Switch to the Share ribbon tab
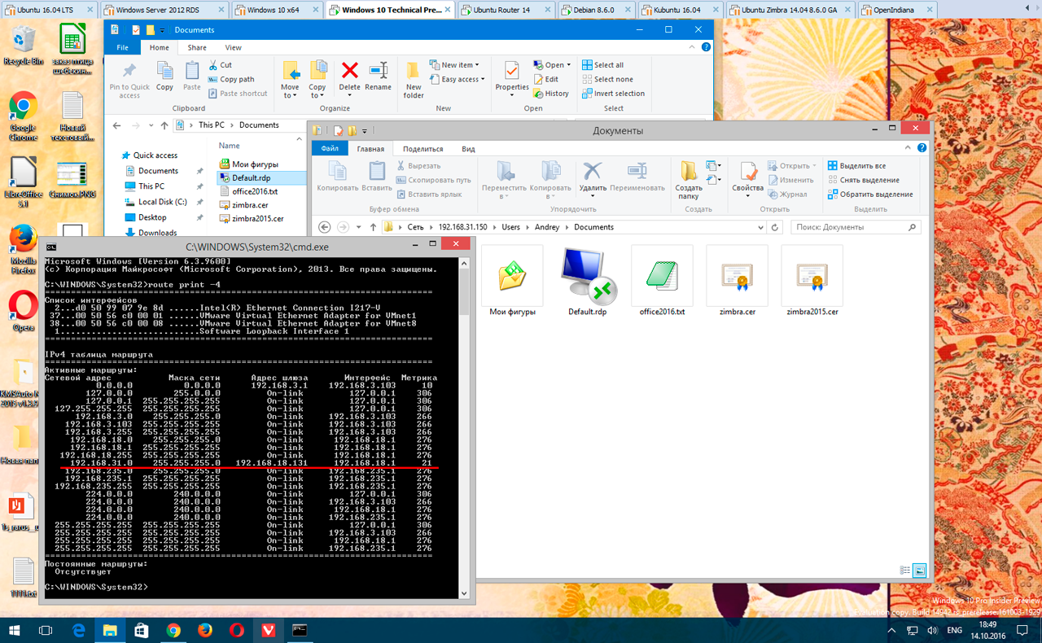The height and width of the screenshot is (643, 1042). click(x=197, y=48)
